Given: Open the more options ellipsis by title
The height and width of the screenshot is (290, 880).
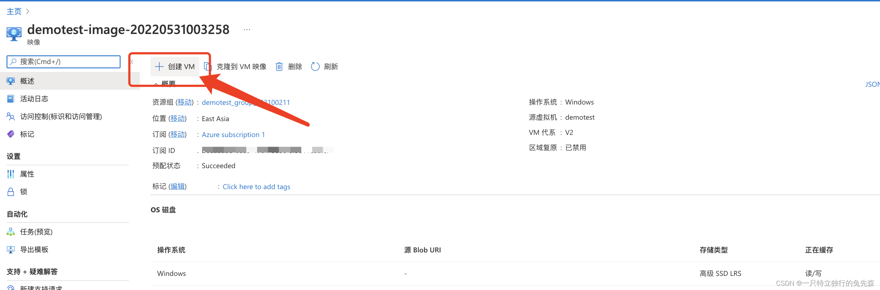Looking at the screenshot, I should pyautogui.click(x=247, y=30).
